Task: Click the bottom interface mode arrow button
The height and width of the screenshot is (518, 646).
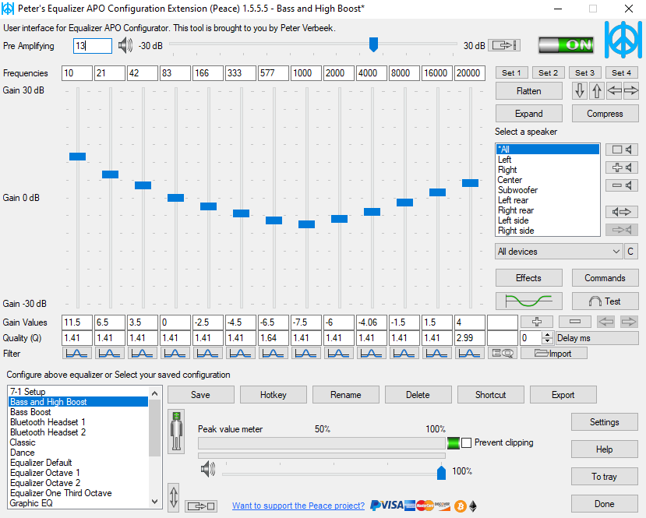Action: [201, 506]
